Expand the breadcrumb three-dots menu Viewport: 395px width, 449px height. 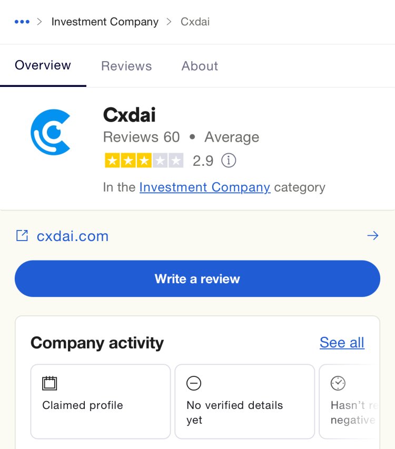pos(22,22)
